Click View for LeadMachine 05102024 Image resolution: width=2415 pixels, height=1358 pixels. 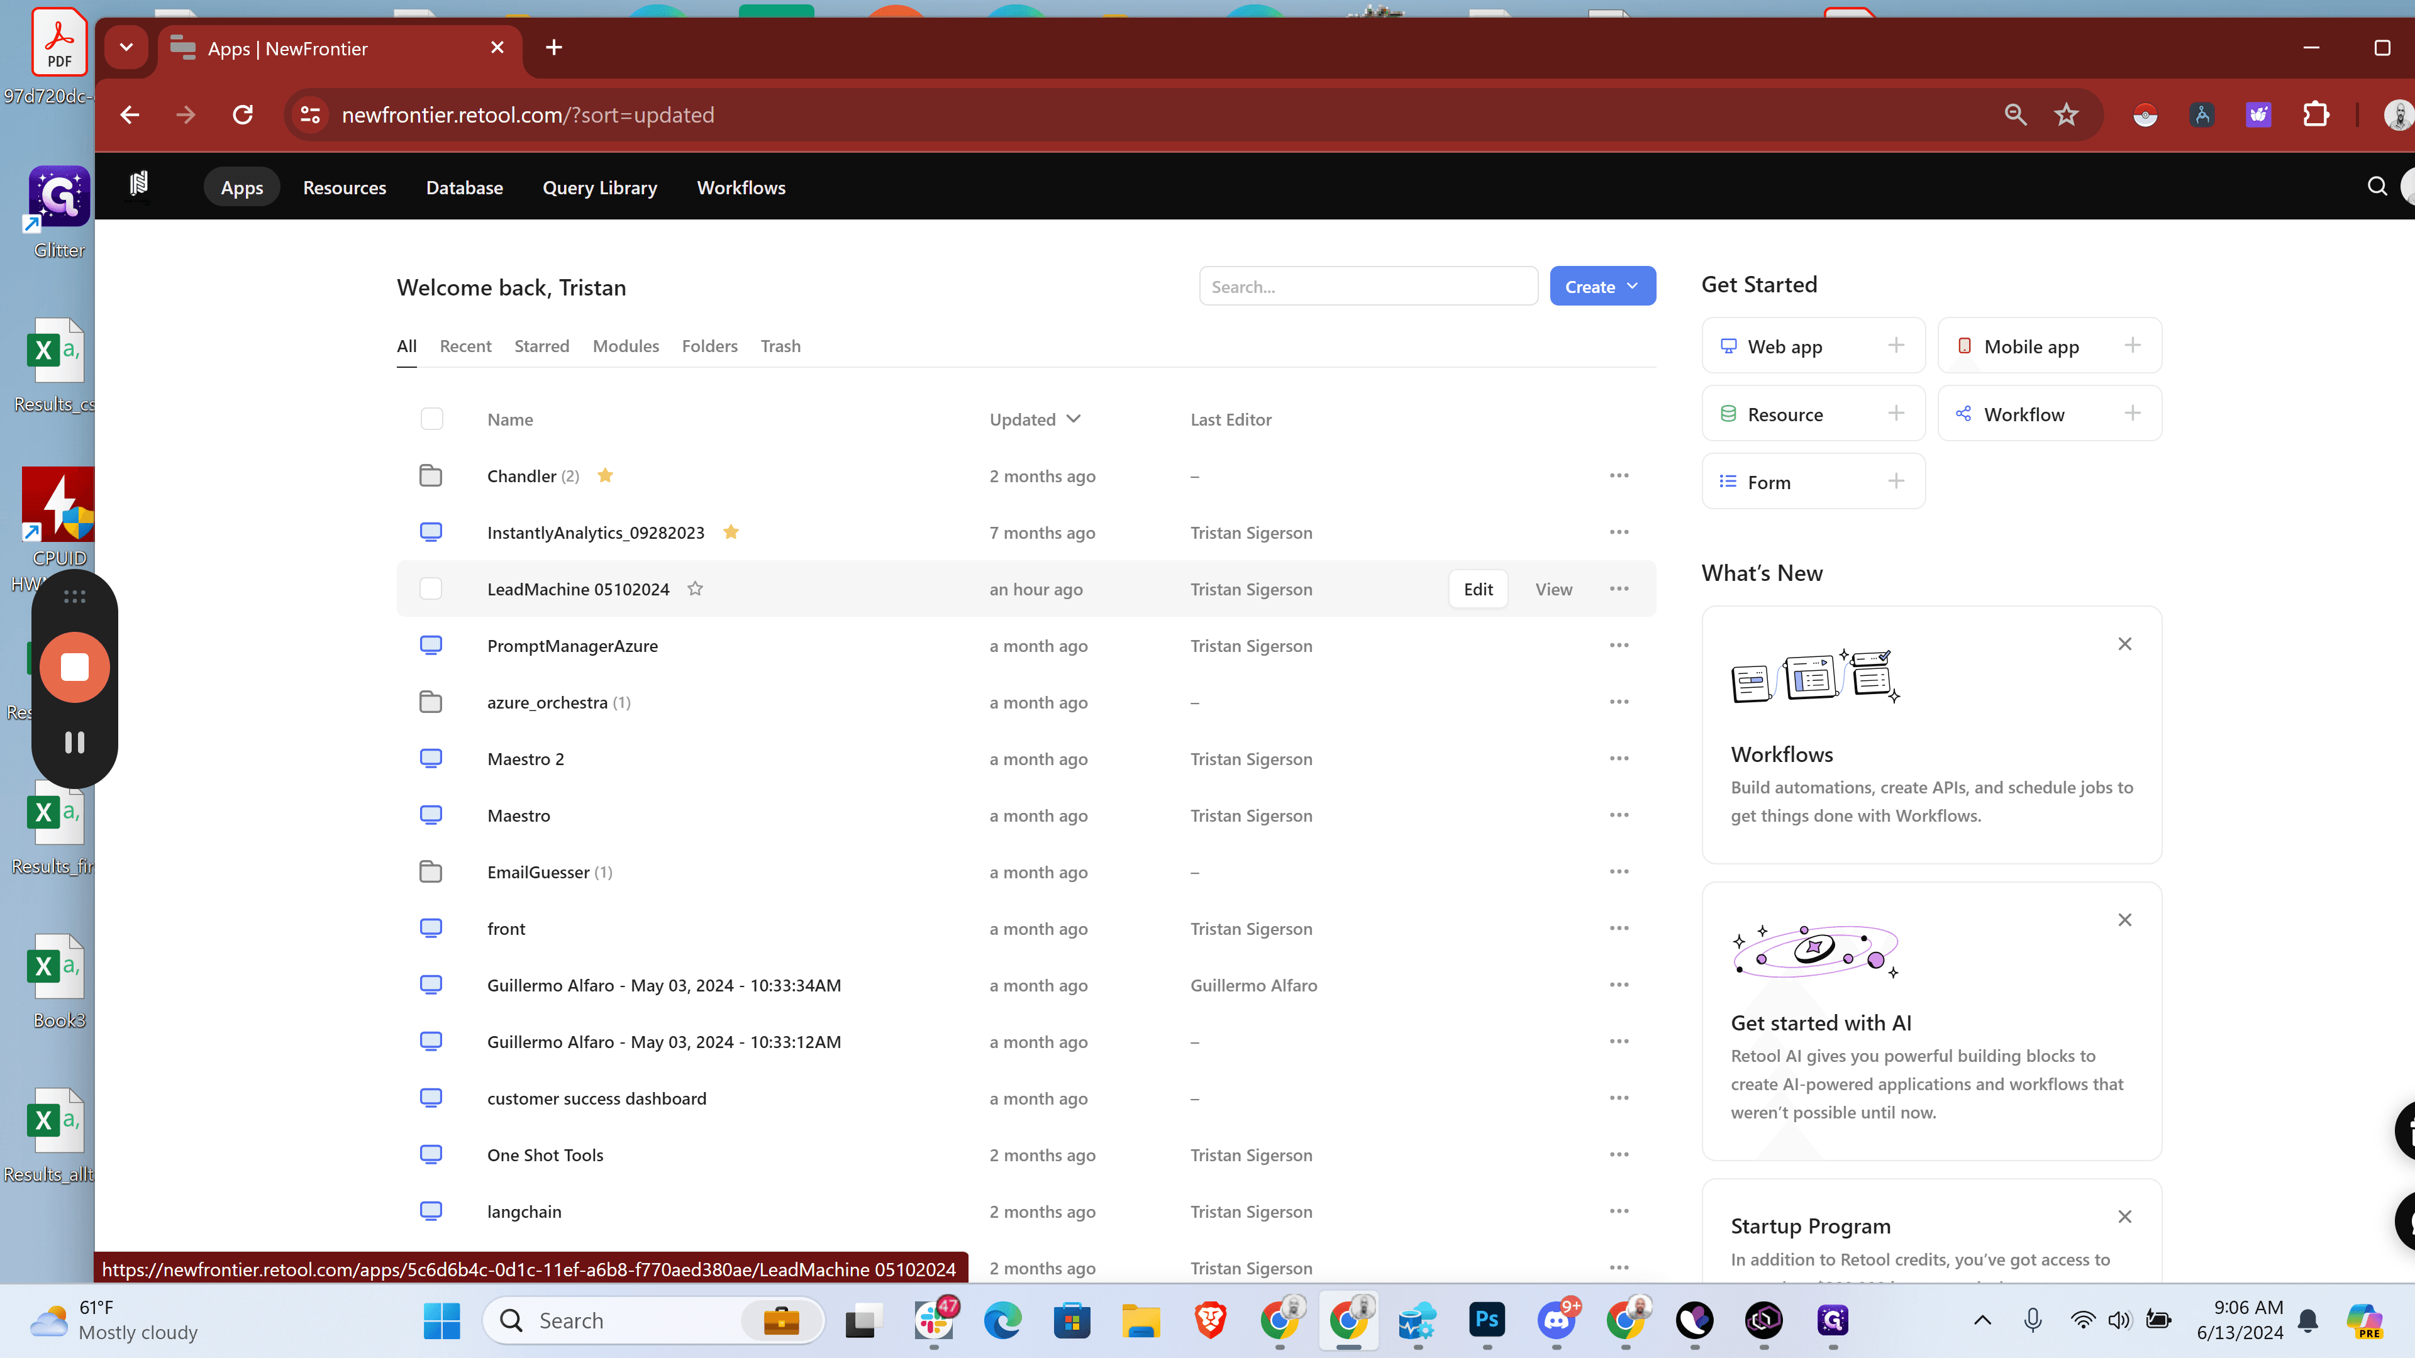(x=1553, y=588)
